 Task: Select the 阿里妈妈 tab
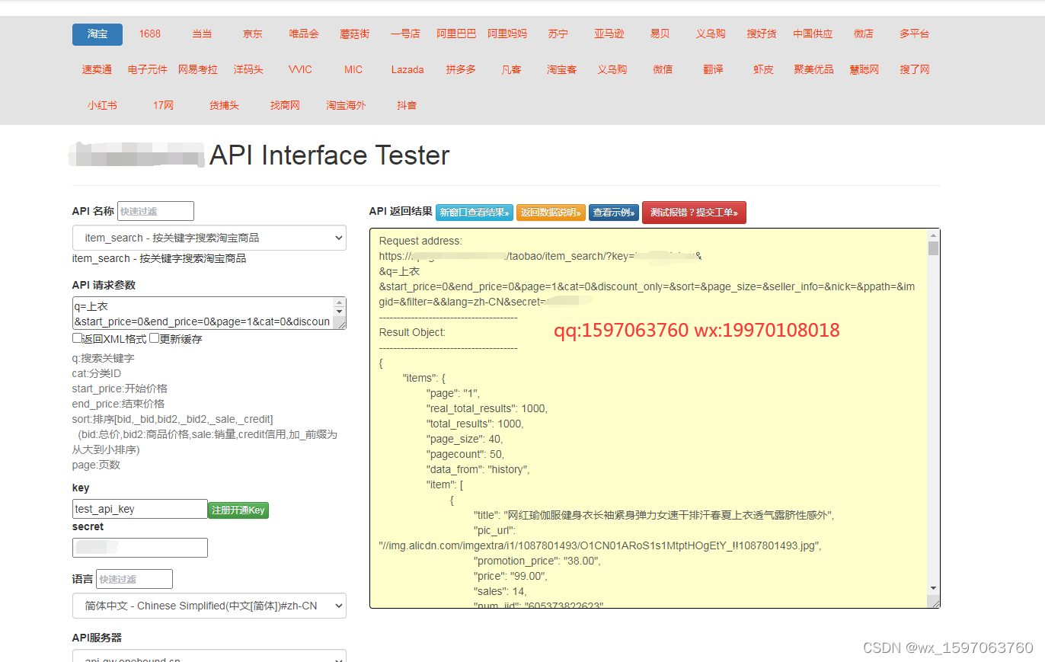[x=507, y=34]
